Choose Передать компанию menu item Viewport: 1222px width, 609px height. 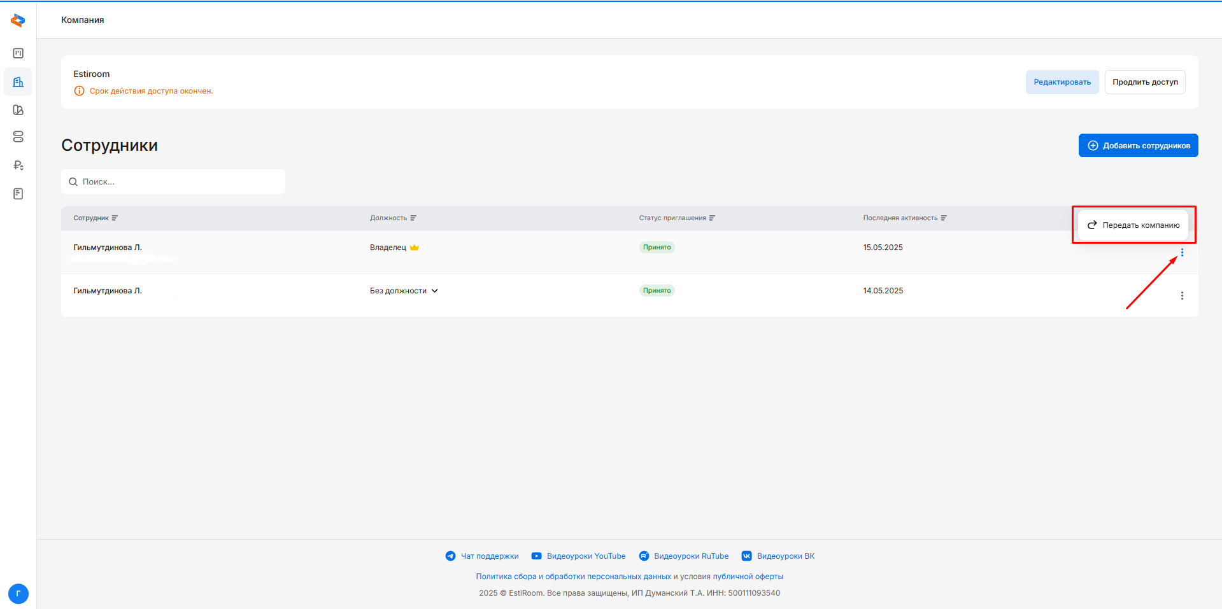(1133, 225)
